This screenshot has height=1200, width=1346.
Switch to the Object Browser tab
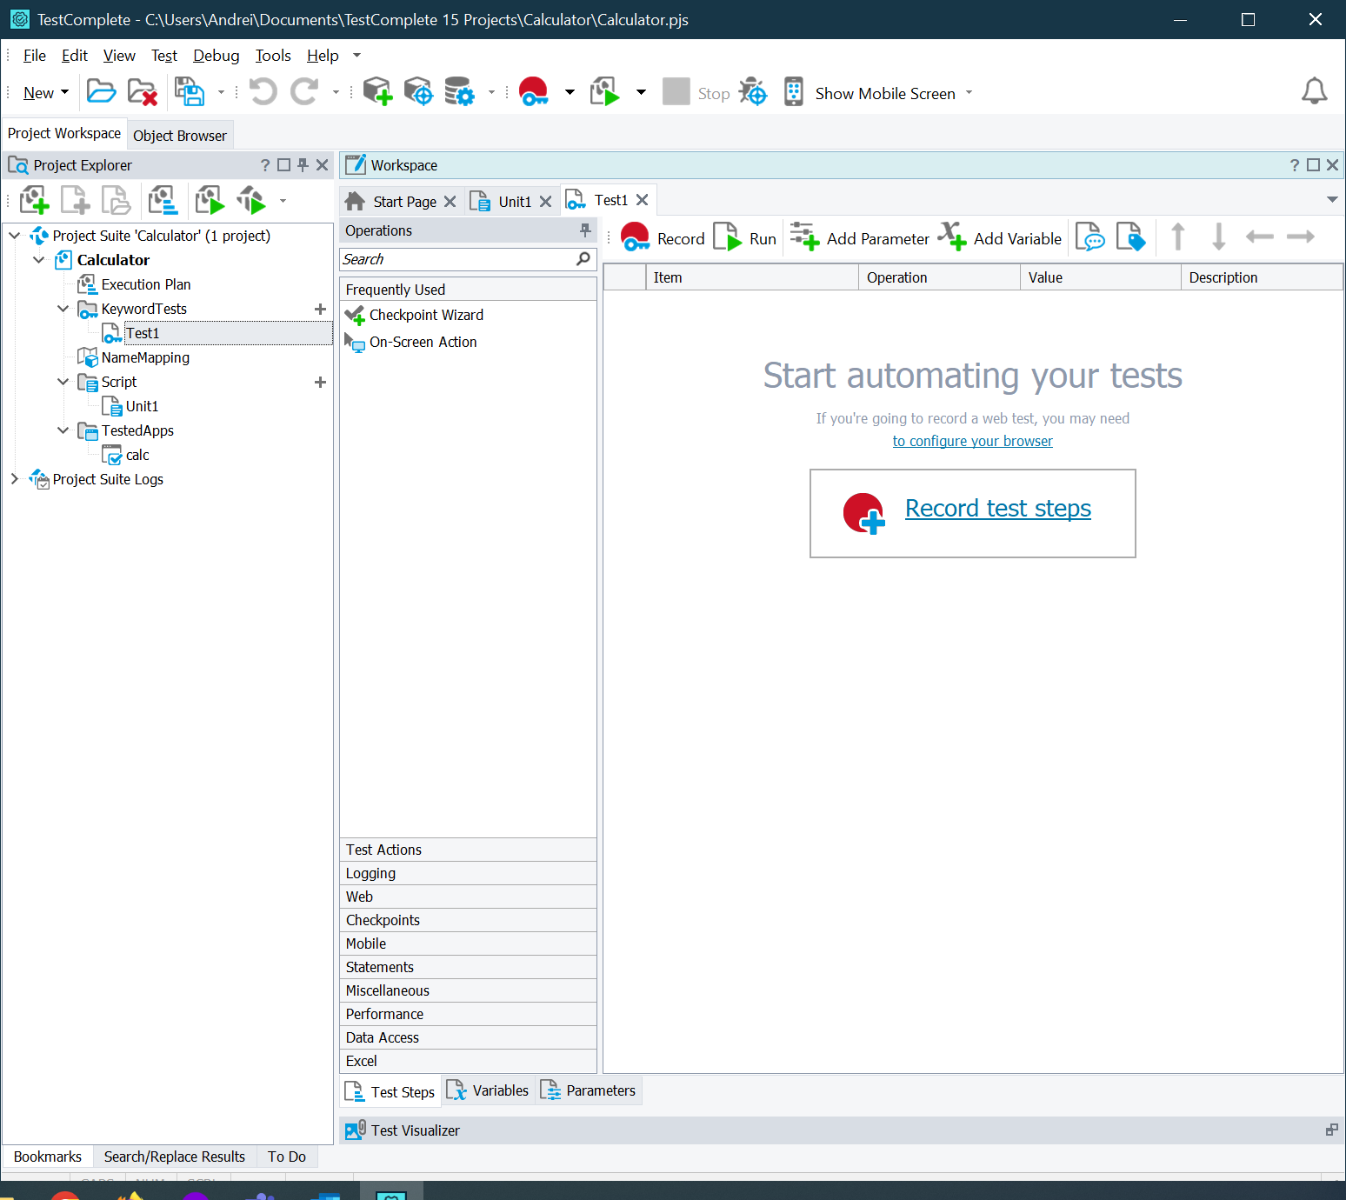pos(180,136)
